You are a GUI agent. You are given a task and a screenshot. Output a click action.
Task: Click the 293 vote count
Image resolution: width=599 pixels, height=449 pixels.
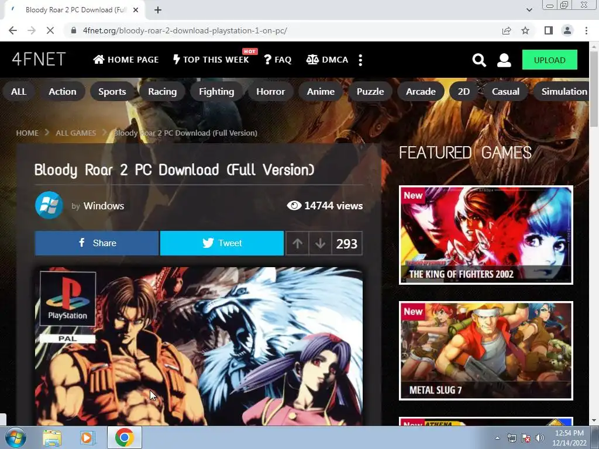click(347, 243)
